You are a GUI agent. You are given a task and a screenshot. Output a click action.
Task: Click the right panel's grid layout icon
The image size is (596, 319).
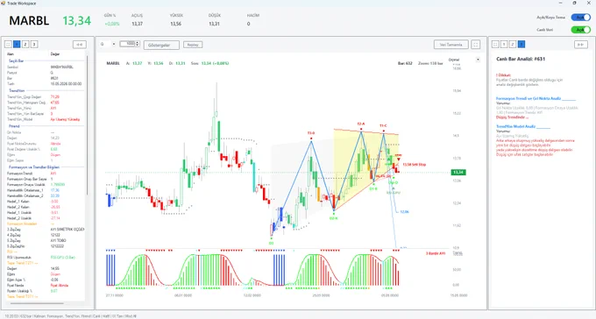click(x=495, y=45)
